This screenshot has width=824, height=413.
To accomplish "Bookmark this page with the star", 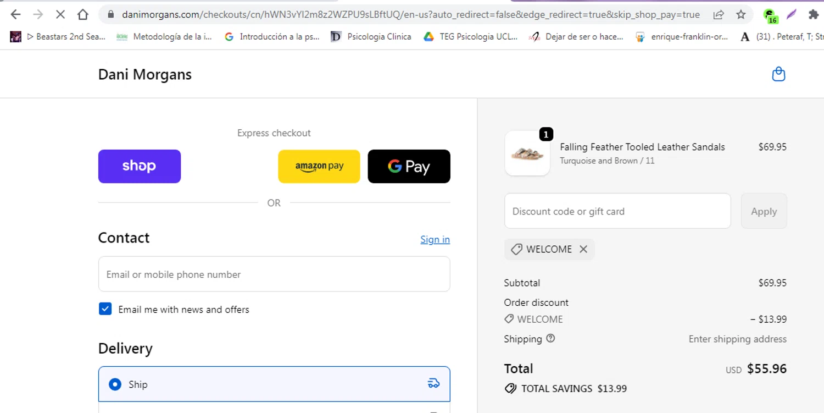I will pos(741,15).
